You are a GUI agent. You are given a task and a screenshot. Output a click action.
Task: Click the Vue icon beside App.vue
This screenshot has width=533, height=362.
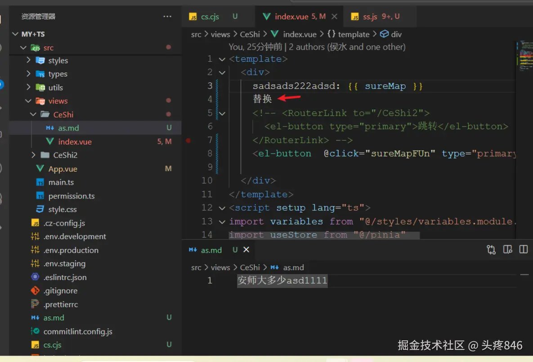click(40, 168)
